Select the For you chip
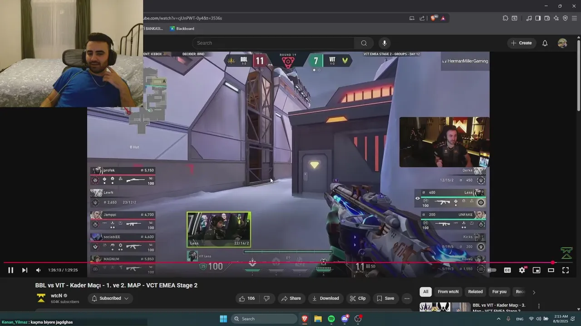This screenshot has width=581, height=326. [499, 292]
